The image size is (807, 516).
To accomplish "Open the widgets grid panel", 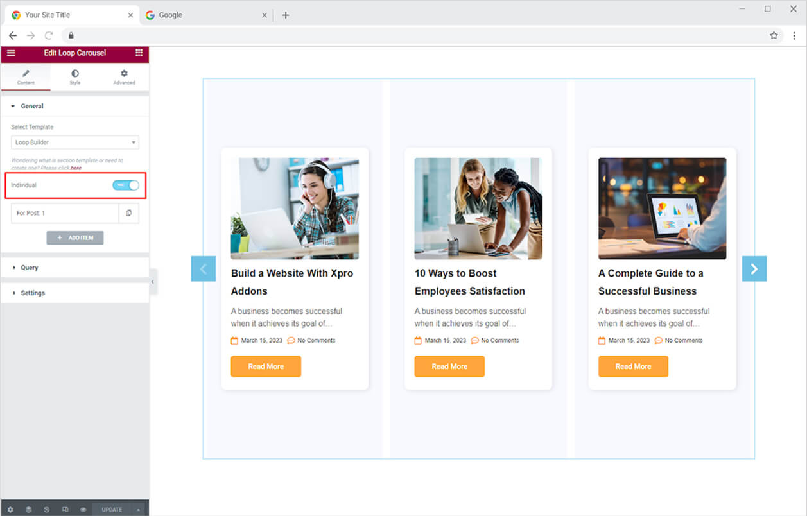I will (x=139, y=53).
